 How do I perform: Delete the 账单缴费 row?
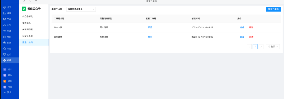point(251,37)
